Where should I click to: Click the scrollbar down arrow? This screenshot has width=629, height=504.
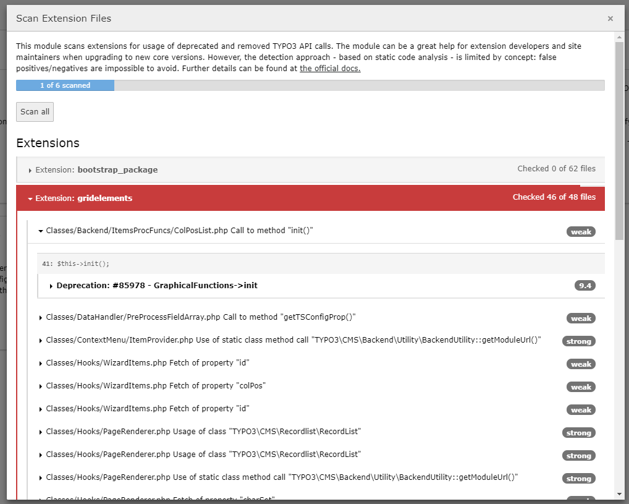(619, 494)
